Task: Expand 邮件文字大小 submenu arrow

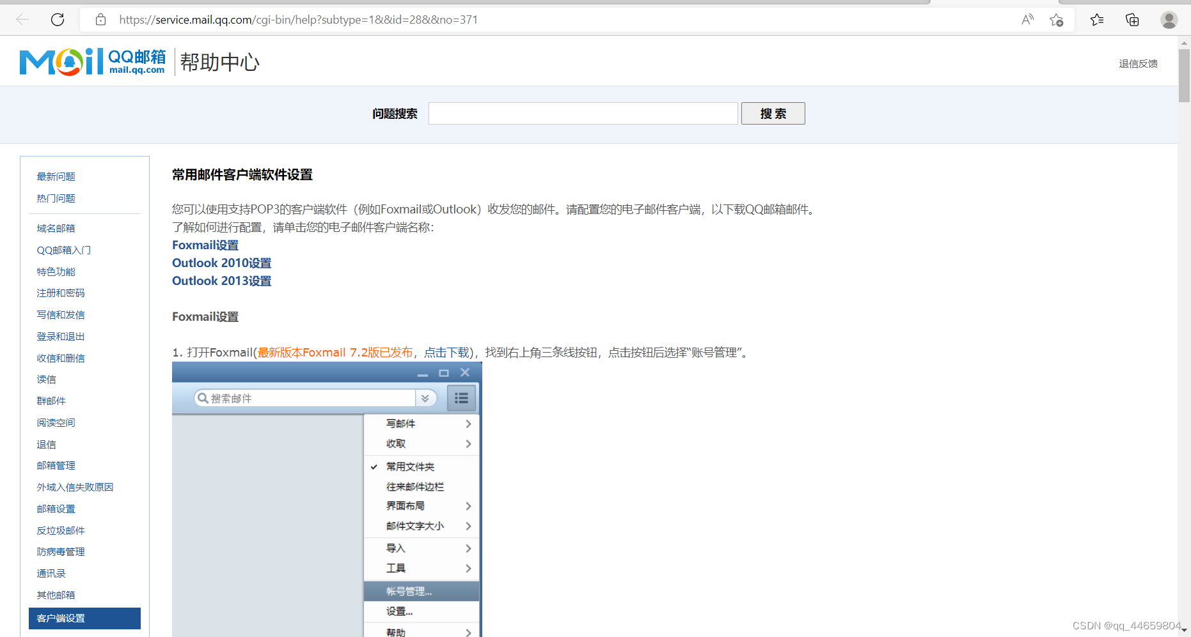Action: pyautogui.click(x=468, y=526)
